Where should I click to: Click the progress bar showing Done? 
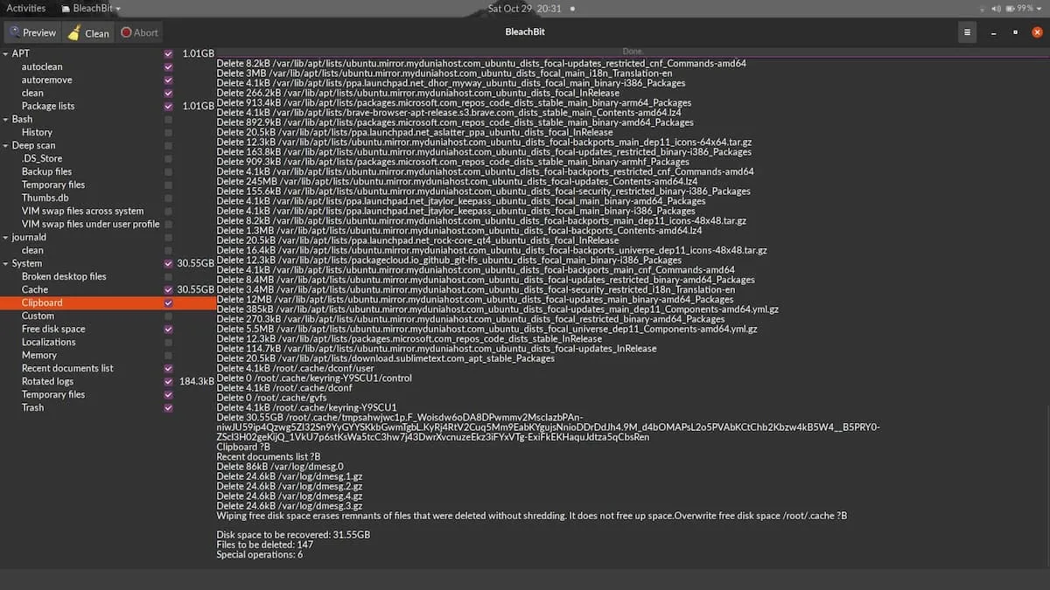point(632,51)
